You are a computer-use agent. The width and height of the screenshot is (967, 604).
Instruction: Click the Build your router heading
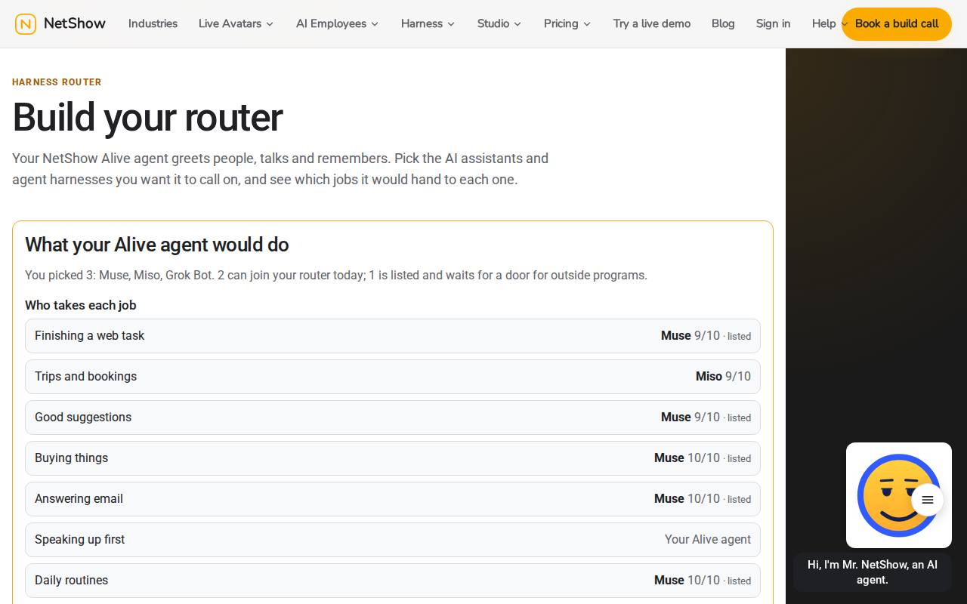click(147, 118)
